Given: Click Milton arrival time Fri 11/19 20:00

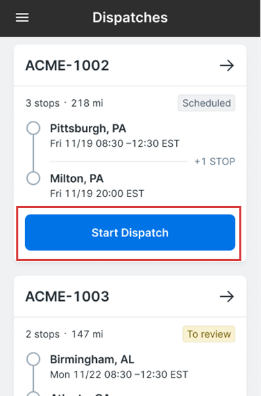Looking at the screenshot, I should click(97, 194).
